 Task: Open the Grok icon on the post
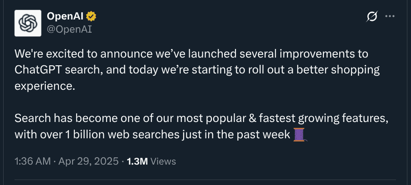tap(372, 17)
